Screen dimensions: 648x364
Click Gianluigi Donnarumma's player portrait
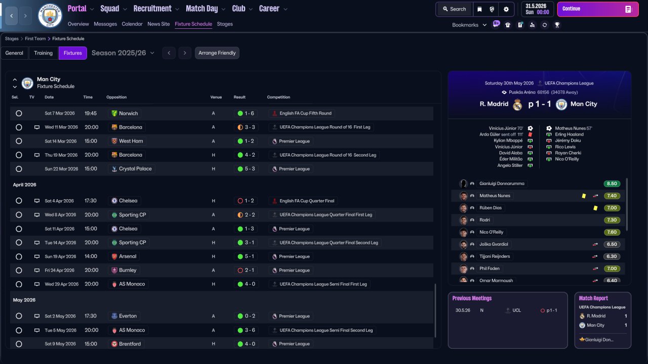coord(463,184)
